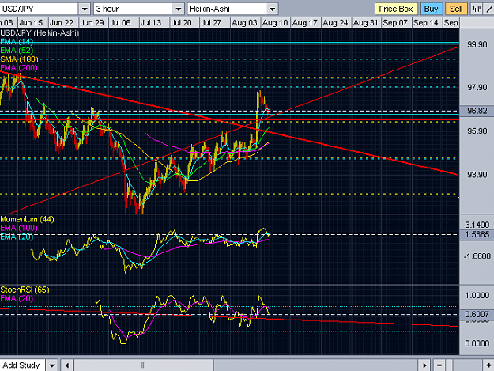Click the Sell button
Screen dimensions: 494x371
[x=456, y=9]
